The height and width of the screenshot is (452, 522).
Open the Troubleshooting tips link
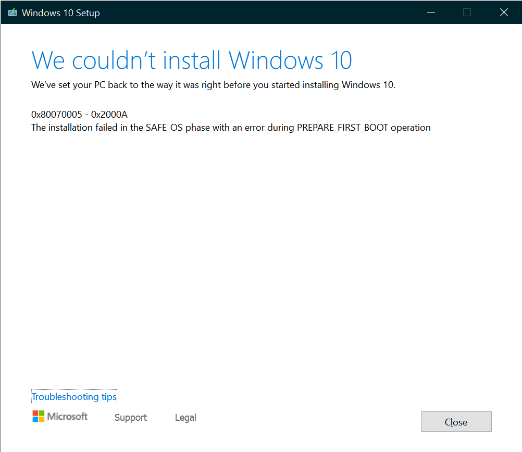click(74, 396)
